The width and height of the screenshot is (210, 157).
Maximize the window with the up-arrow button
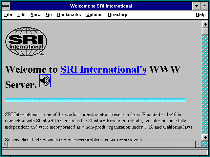tap(204, 6)
